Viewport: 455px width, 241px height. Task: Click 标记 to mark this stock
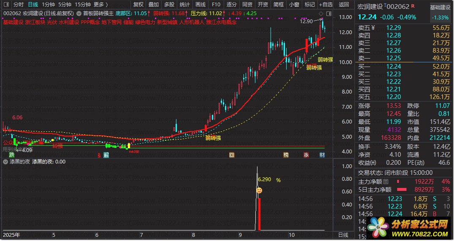(x=310, y=5)
